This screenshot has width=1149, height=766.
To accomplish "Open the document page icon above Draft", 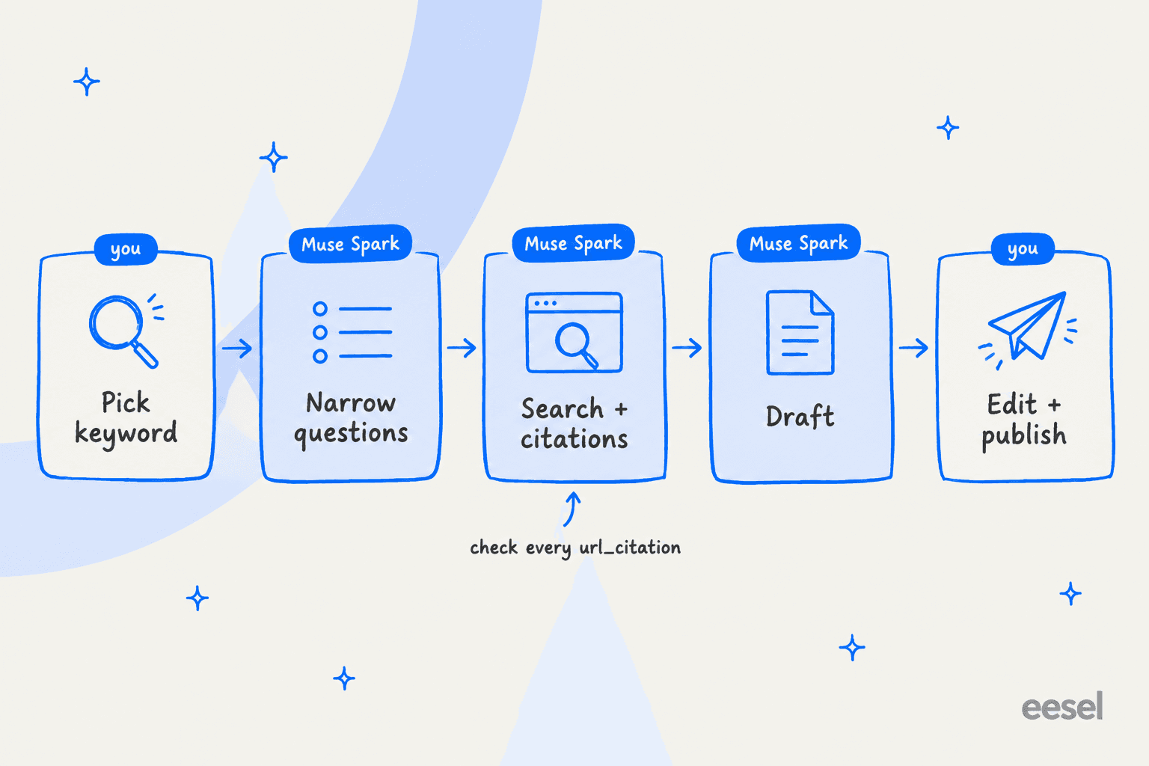I will [800, 332].
